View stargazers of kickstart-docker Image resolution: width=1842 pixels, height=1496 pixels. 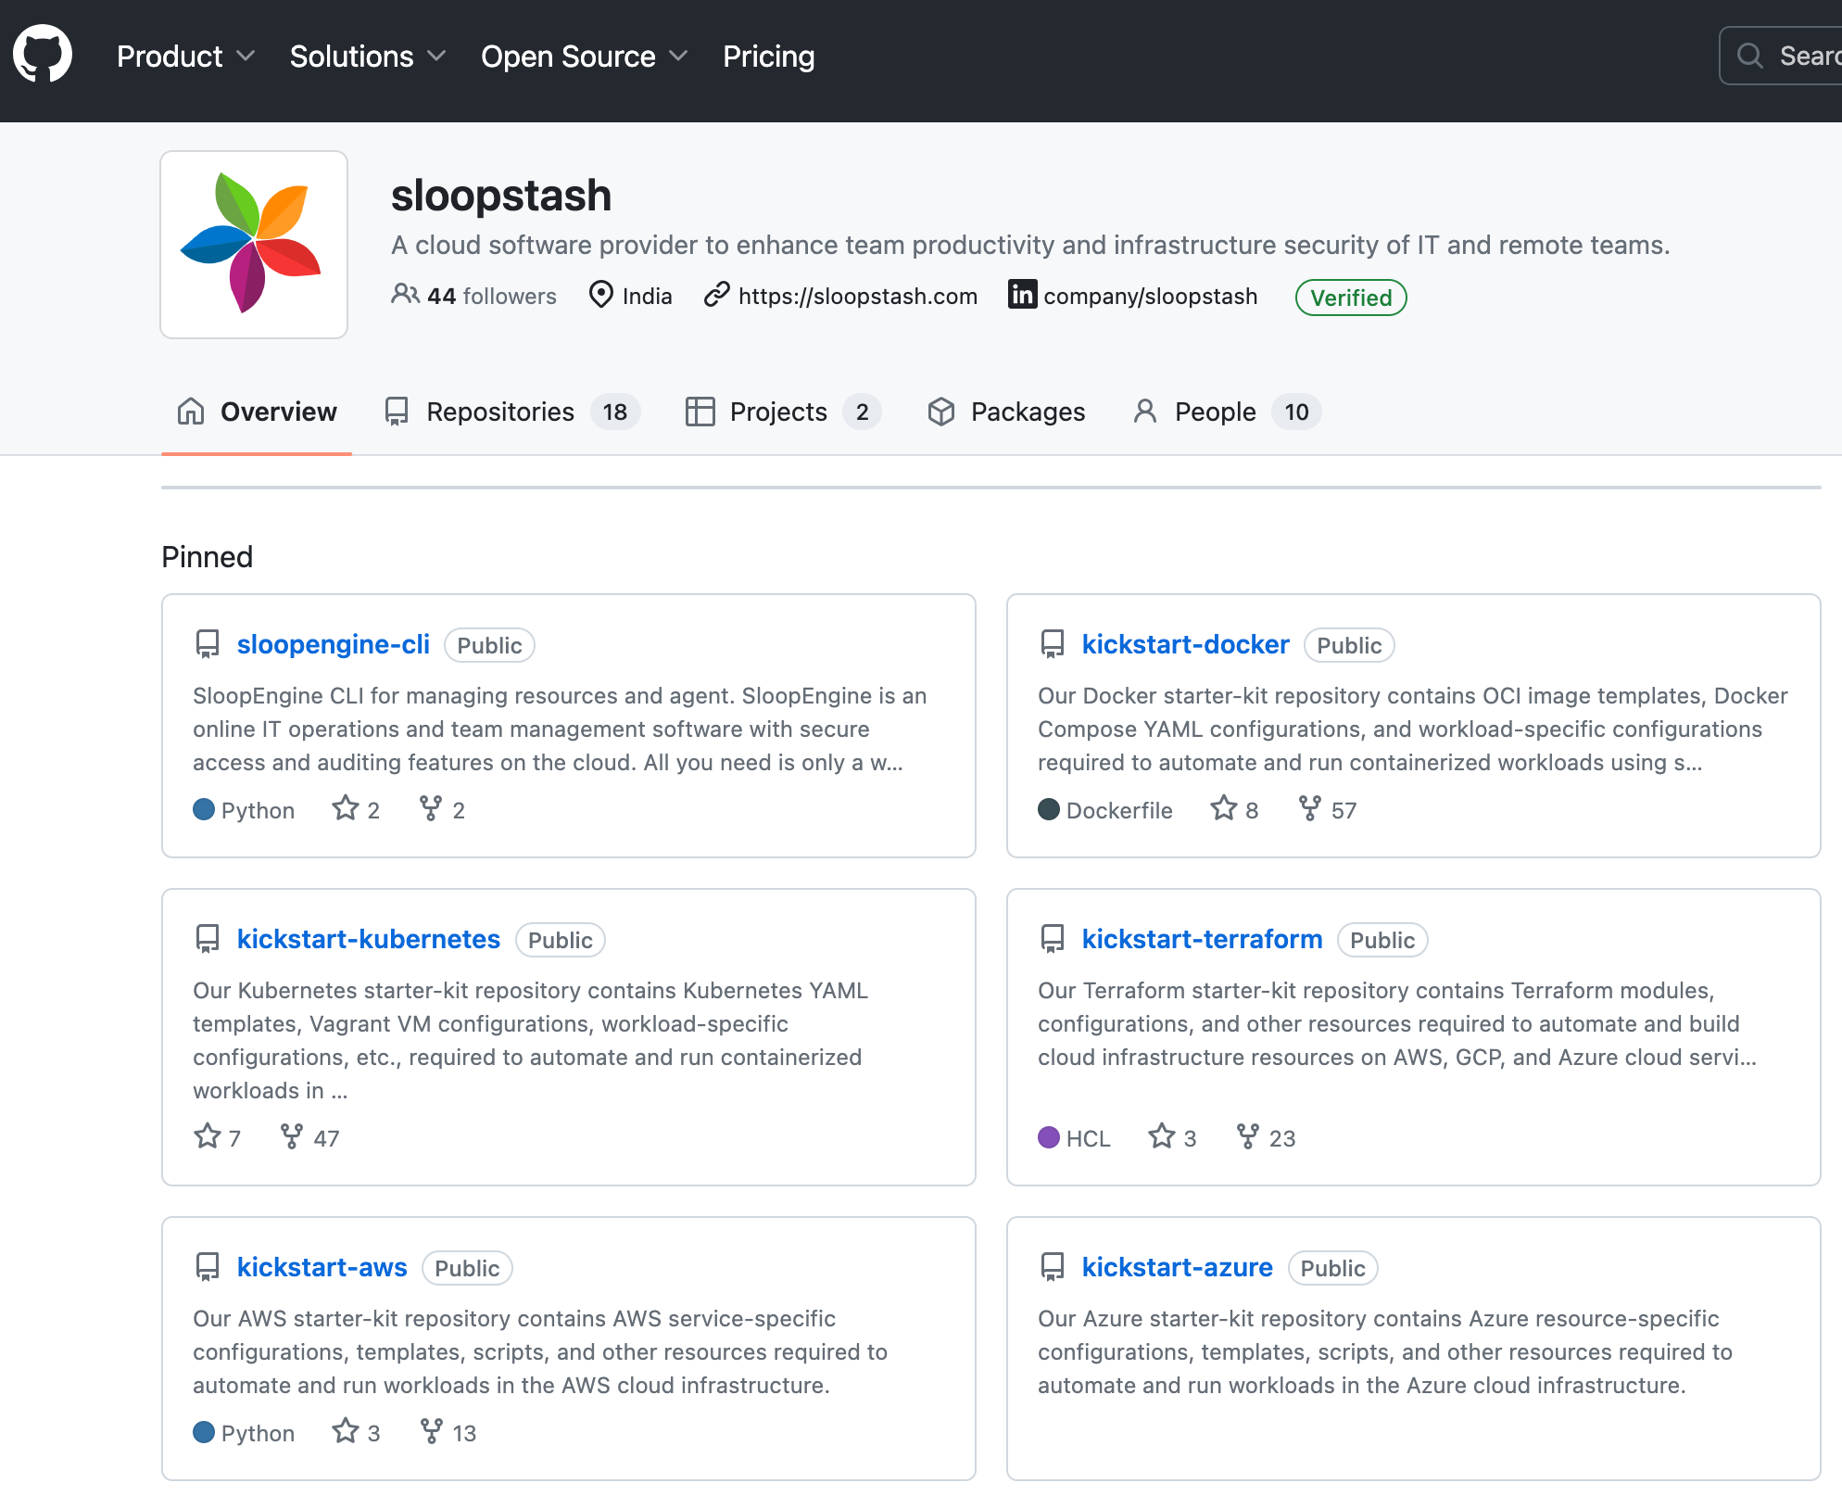click(x=1235, y=809)
